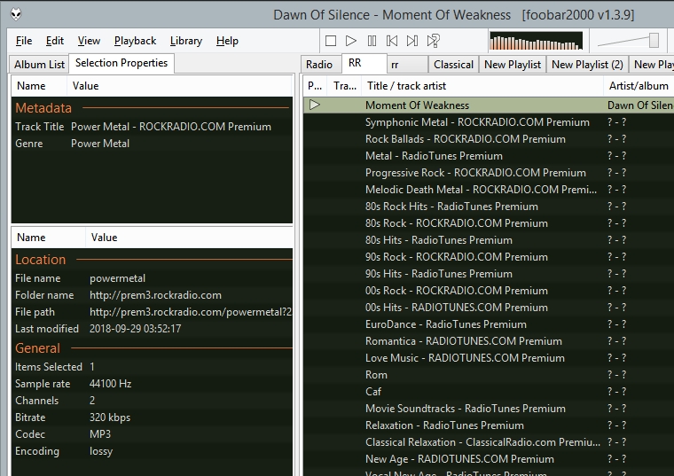Select Symphonic Metal - ROCKRADIO.COM Premium
Viewport: 674px width, 476px height.
point(489,122)
